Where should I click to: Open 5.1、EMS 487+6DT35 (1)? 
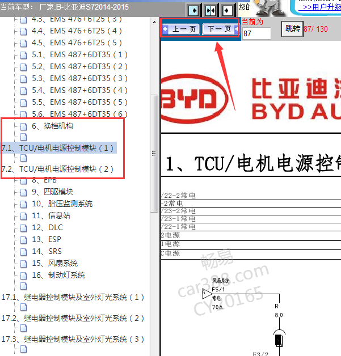[79, 54]
